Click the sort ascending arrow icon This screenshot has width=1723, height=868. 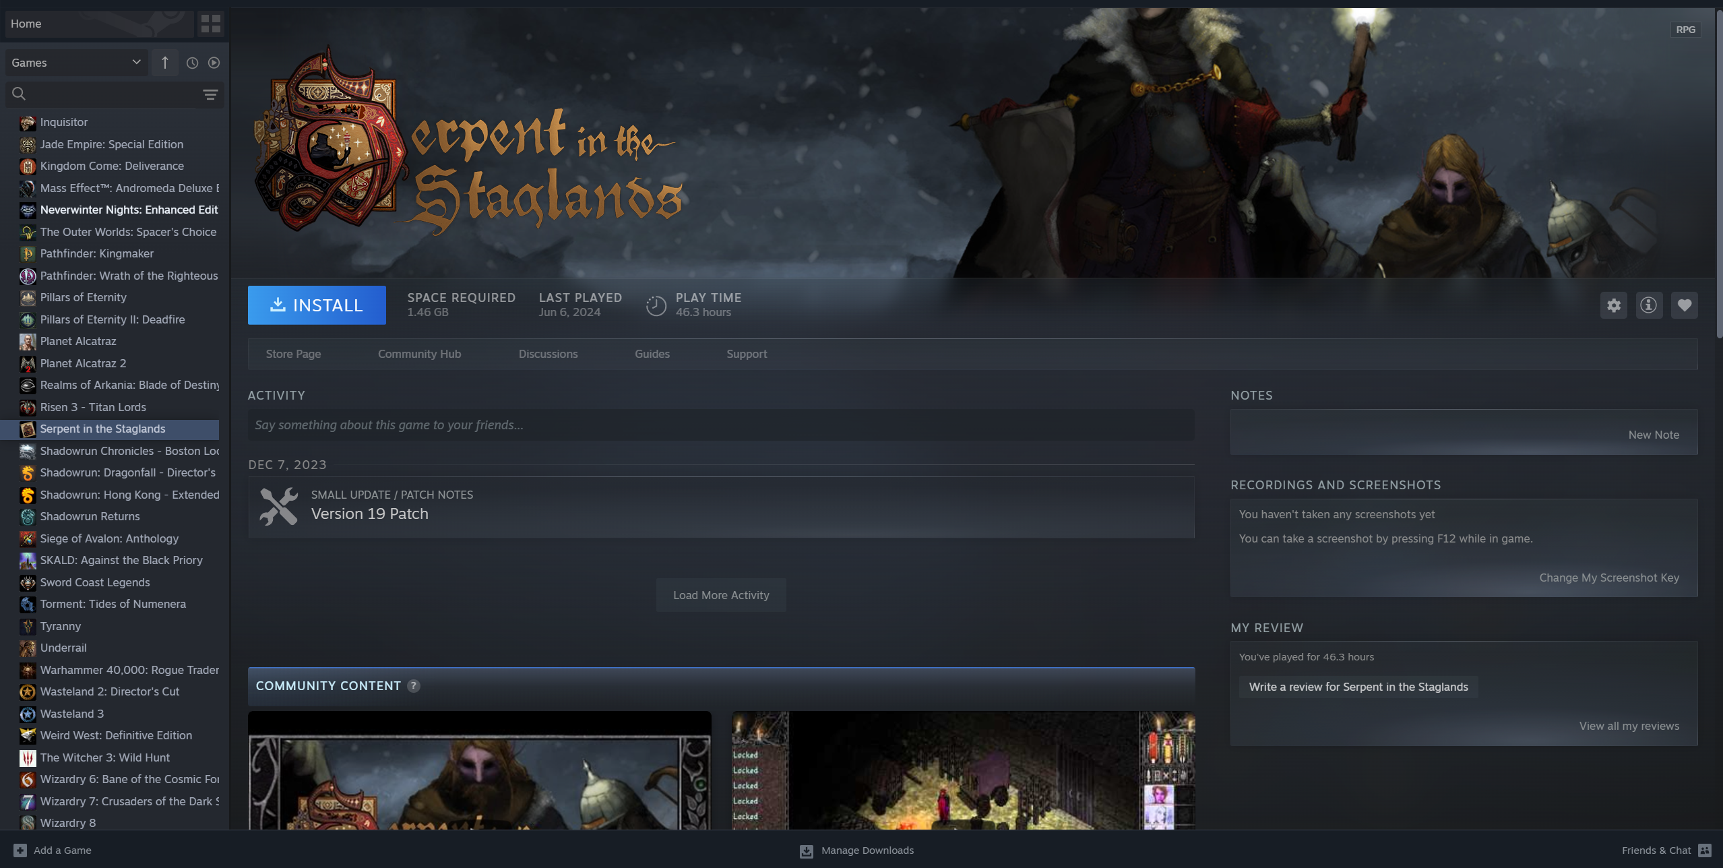165,63
